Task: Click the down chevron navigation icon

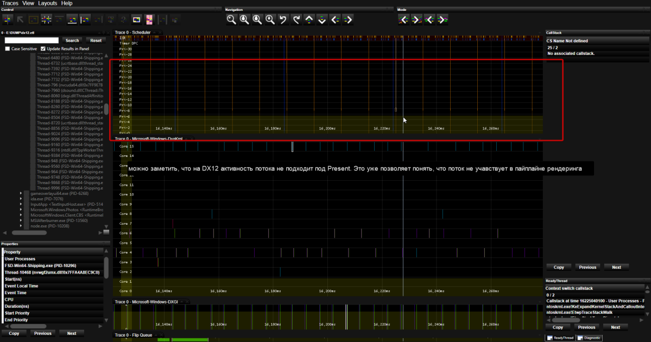Action: pos(322,20)
